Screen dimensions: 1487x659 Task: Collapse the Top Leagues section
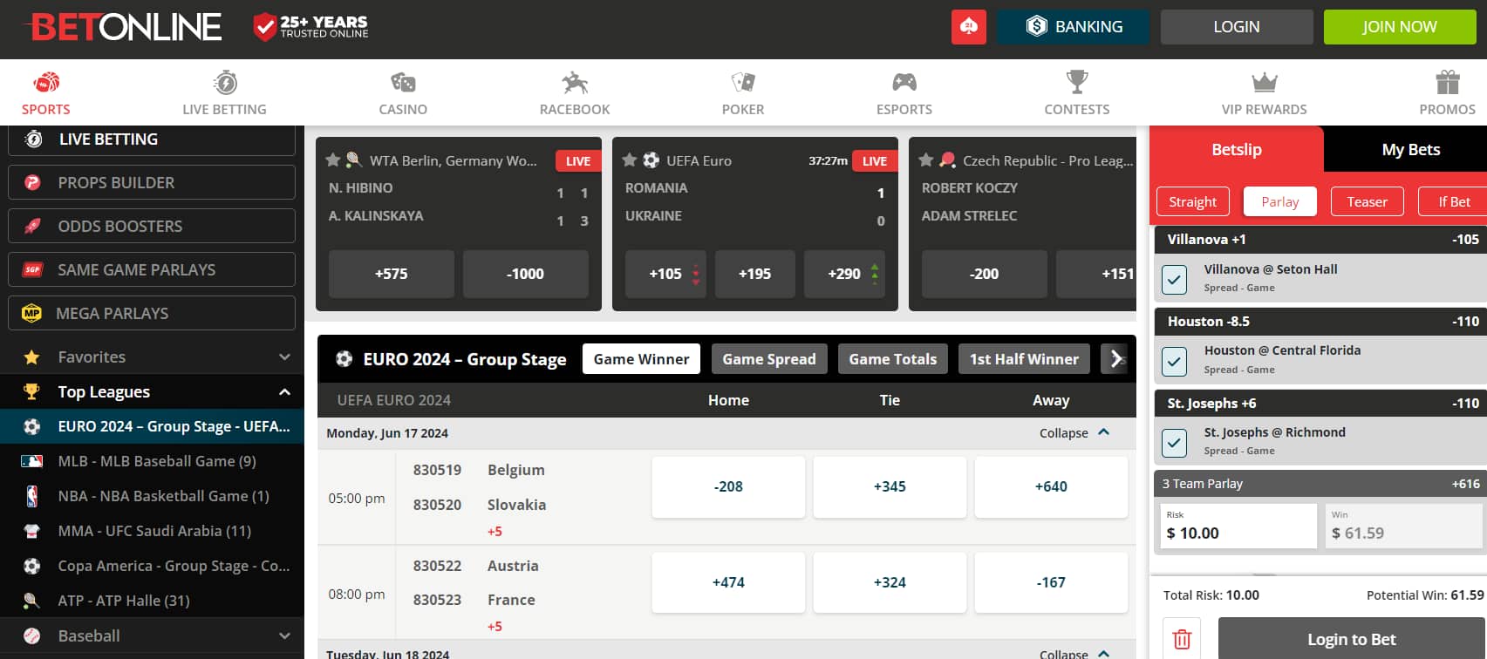click(x=284, y=391)
